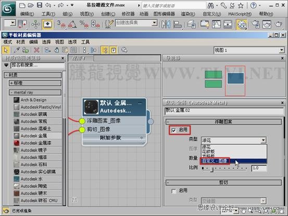288x216 pixels.
Task: Open the 模式 menu
Action: [x=8, y=42]
